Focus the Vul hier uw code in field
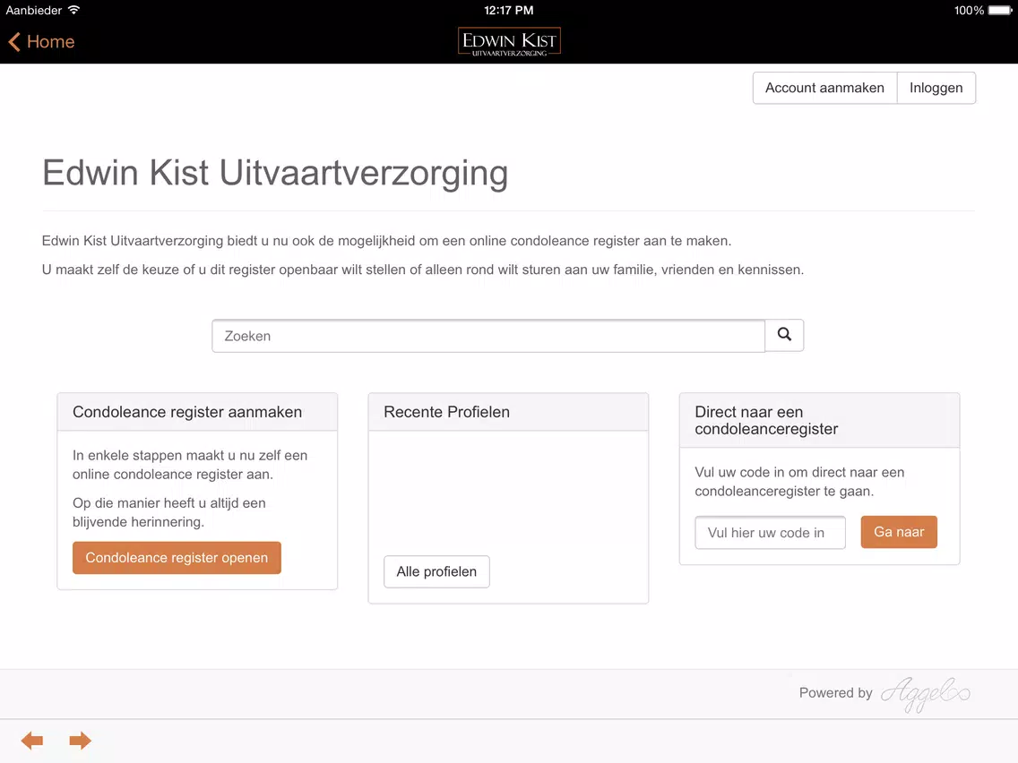The height and width of the screenshot is (763, 1018). (x=770, y=533)
